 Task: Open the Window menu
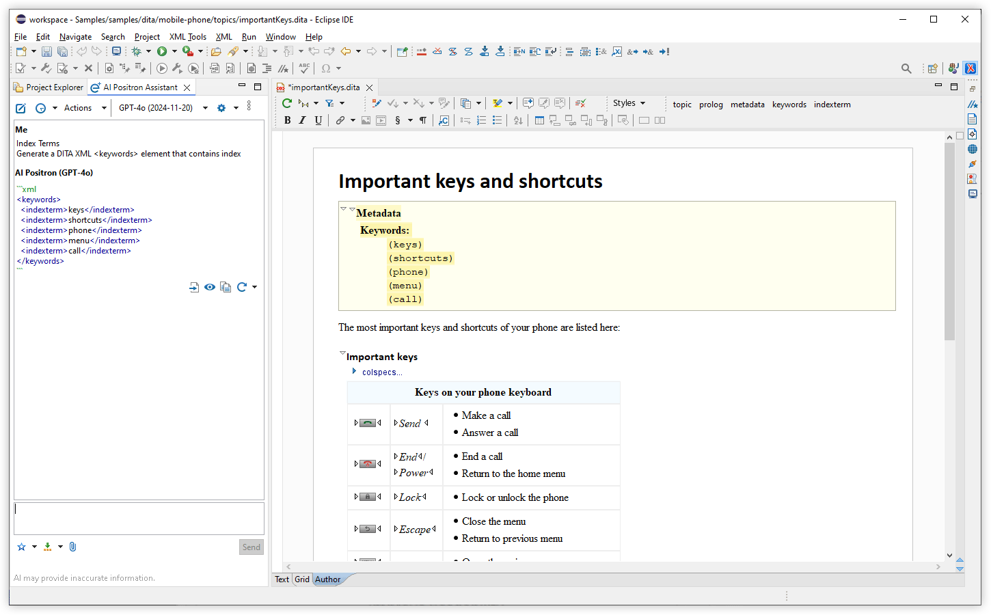click(x=280, y=37)
